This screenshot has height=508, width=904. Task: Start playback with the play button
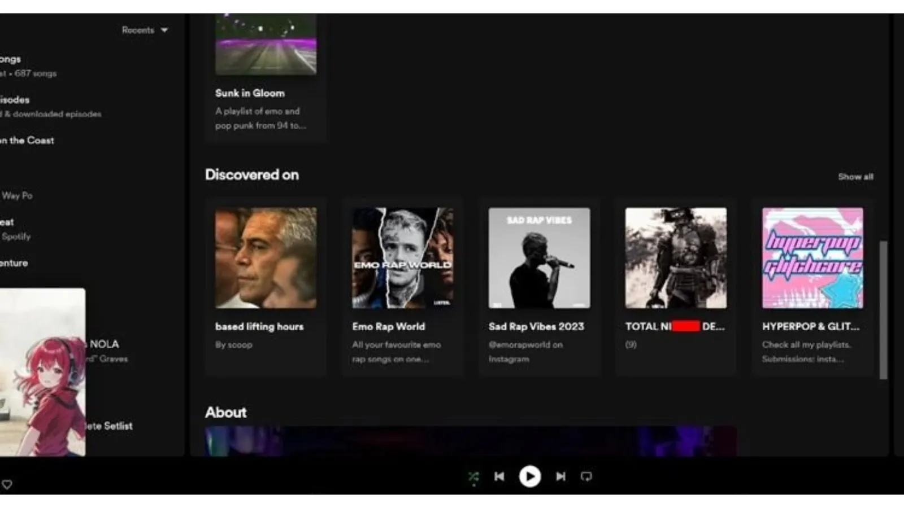tap(530, 477)
